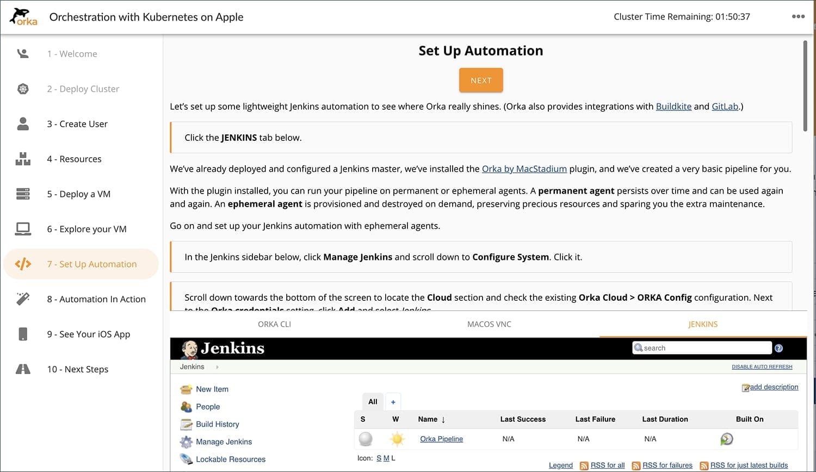Click the Jenkins breadcrumb root item
Viewport: 816px width, 472px height.
coord(192,367)
